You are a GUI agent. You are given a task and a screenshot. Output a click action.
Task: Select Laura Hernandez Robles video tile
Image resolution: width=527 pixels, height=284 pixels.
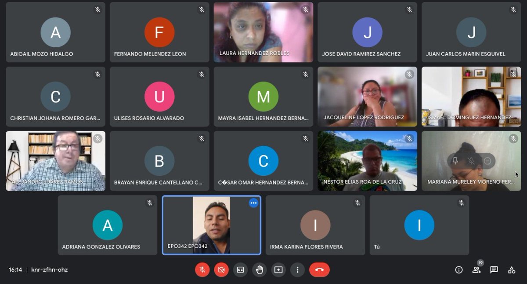[x=263, y=32]
